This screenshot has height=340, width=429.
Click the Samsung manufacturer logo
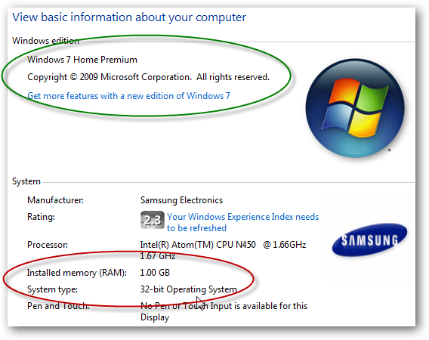point(369,240)
